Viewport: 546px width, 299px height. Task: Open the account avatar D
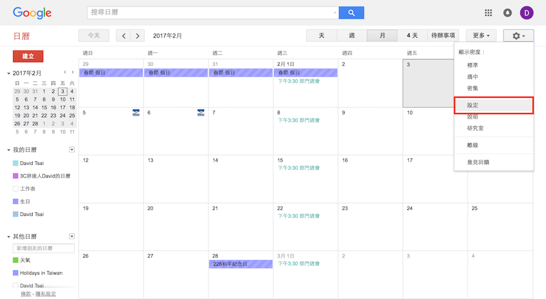coord(526,13)
